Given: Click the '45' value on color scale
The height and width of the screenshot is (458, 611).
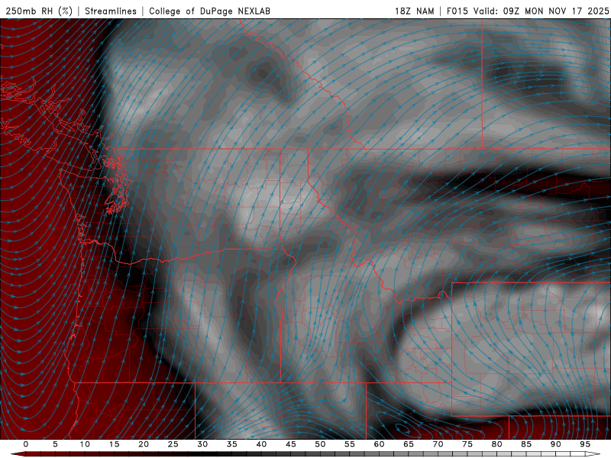Looking at the screenshot, I should [x=291, y=444].
